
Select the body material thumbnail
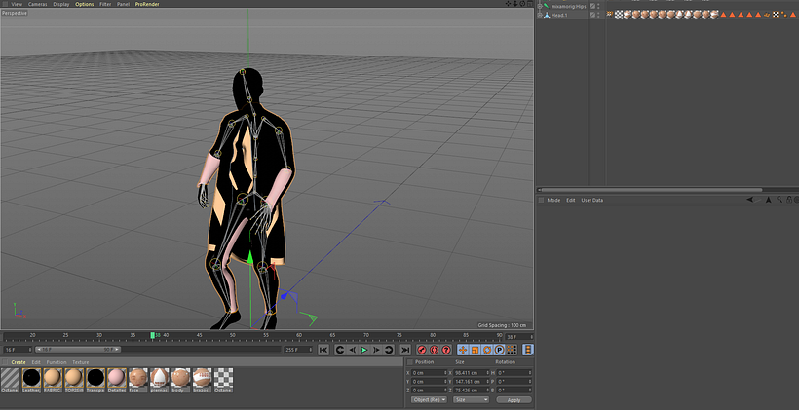[x=181, y=380]
